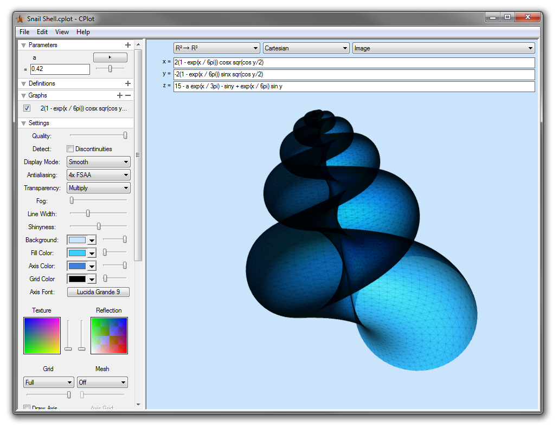
Task: Click the Fill Color swatch
Action: pos(77,253)
